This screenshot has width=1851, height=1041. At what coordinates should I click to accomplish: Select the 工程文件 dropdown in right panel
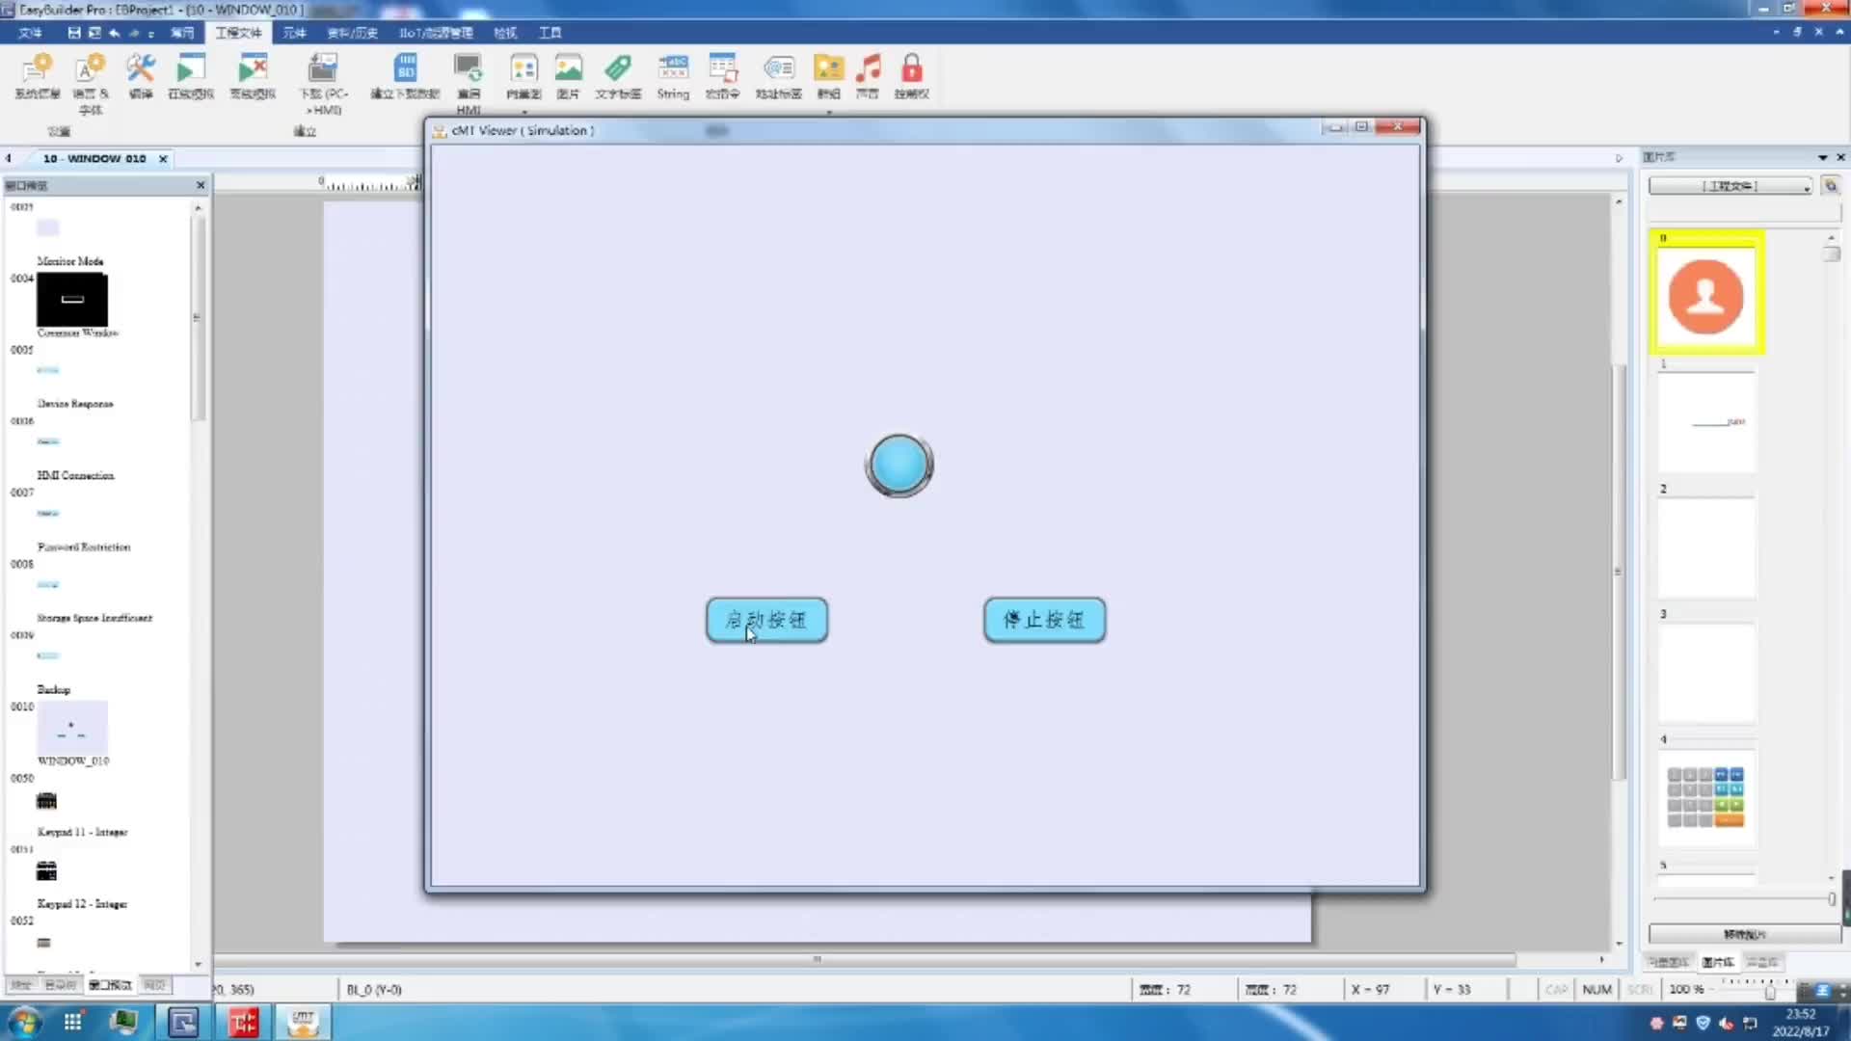point(1731,187)
